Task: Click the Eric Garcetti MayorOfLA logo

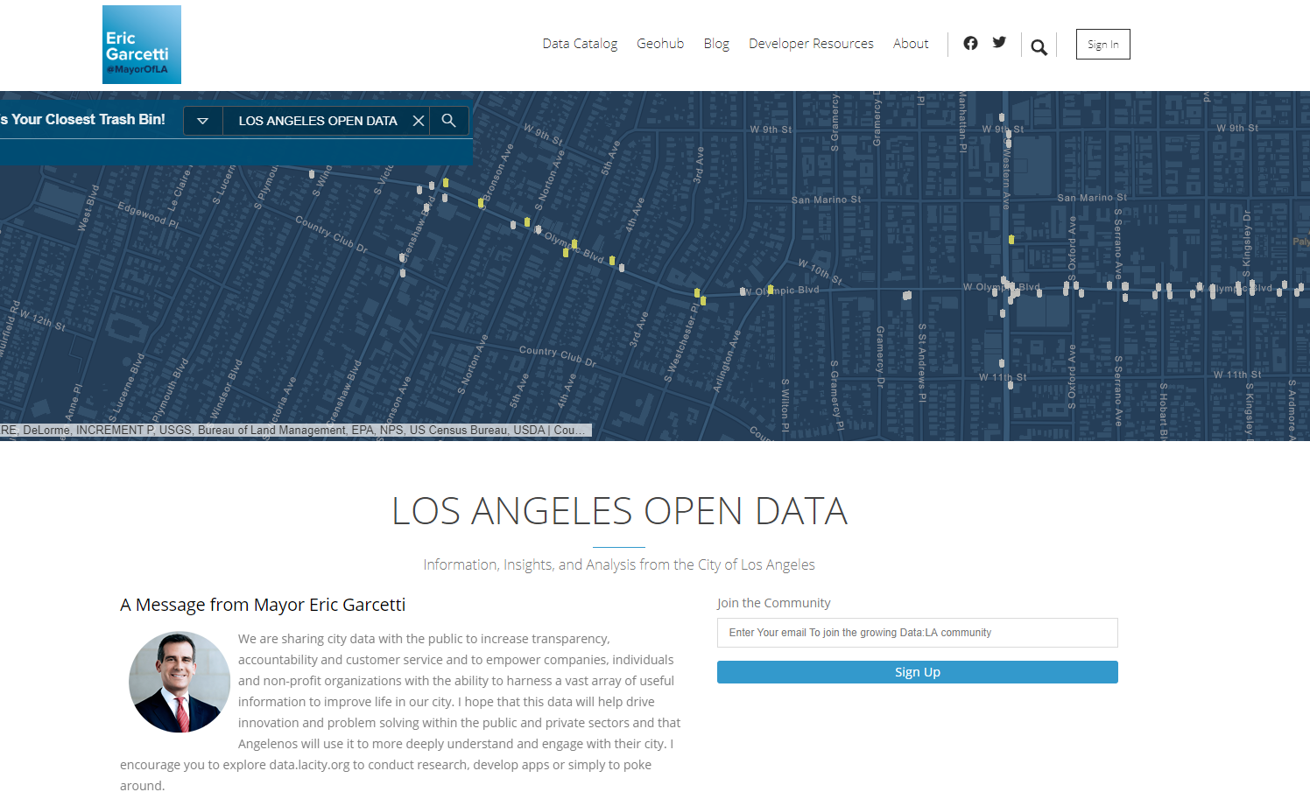Action: pos(142,45)
